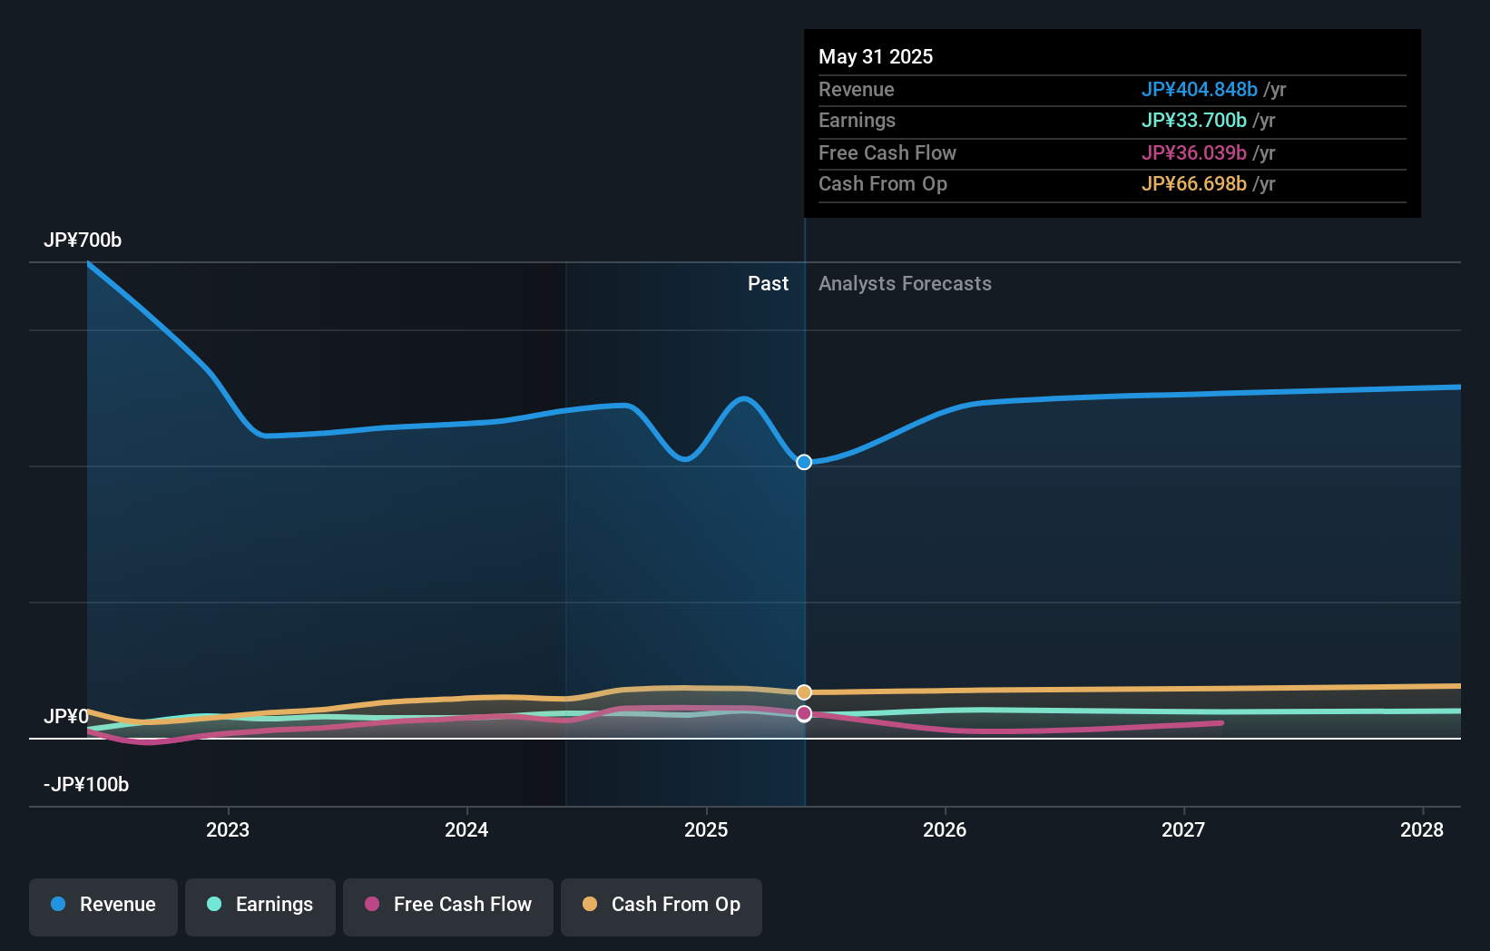
Task: Toggle the Cash From Op legend button
Action: [x=662, y=907]
